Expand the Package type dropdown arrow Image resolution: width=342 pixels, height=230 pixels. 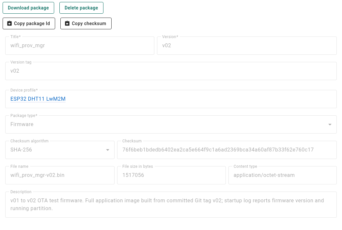330,124
